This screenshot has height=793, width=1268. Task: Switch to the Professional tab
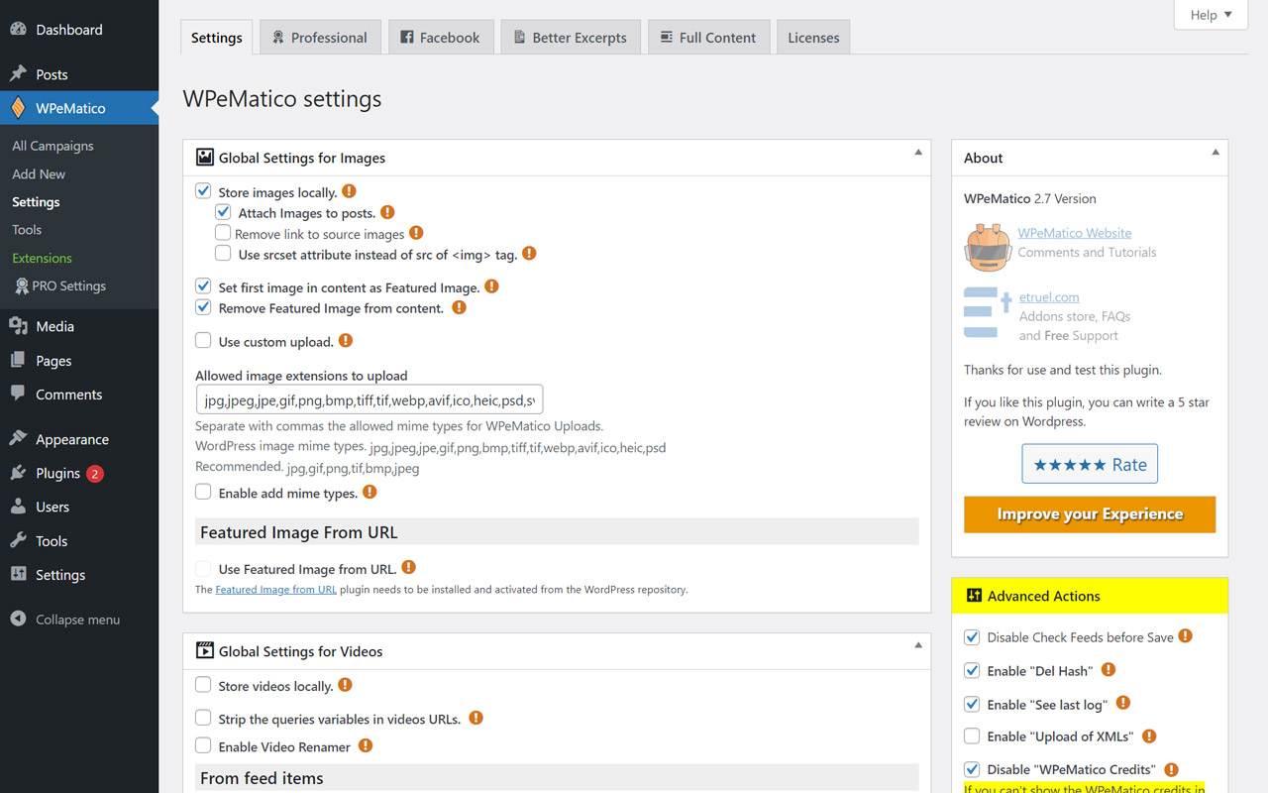[320, 37]
